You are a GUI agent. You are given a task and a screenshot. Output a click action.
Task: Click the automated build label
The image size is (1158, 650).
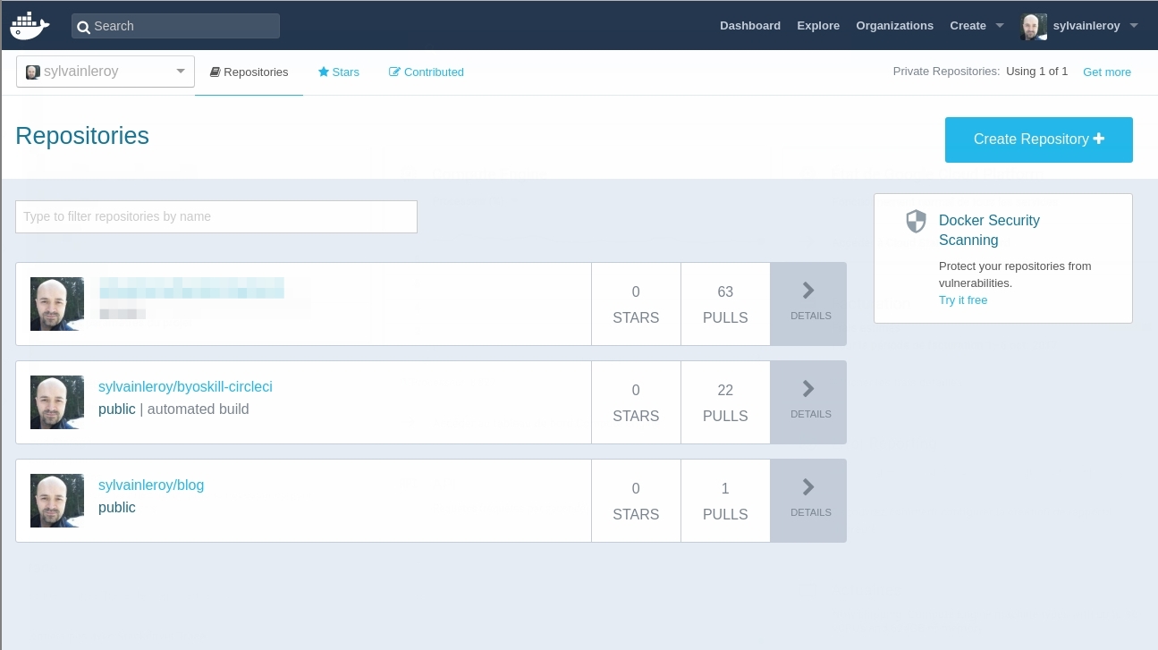pyautogui.click(x=198, y=409)
